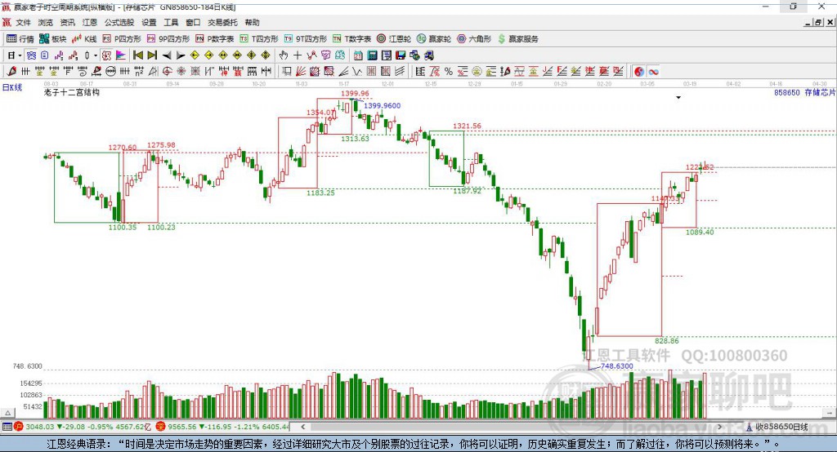
Task: Open 赢家服务 services
Action: (517, 39)
